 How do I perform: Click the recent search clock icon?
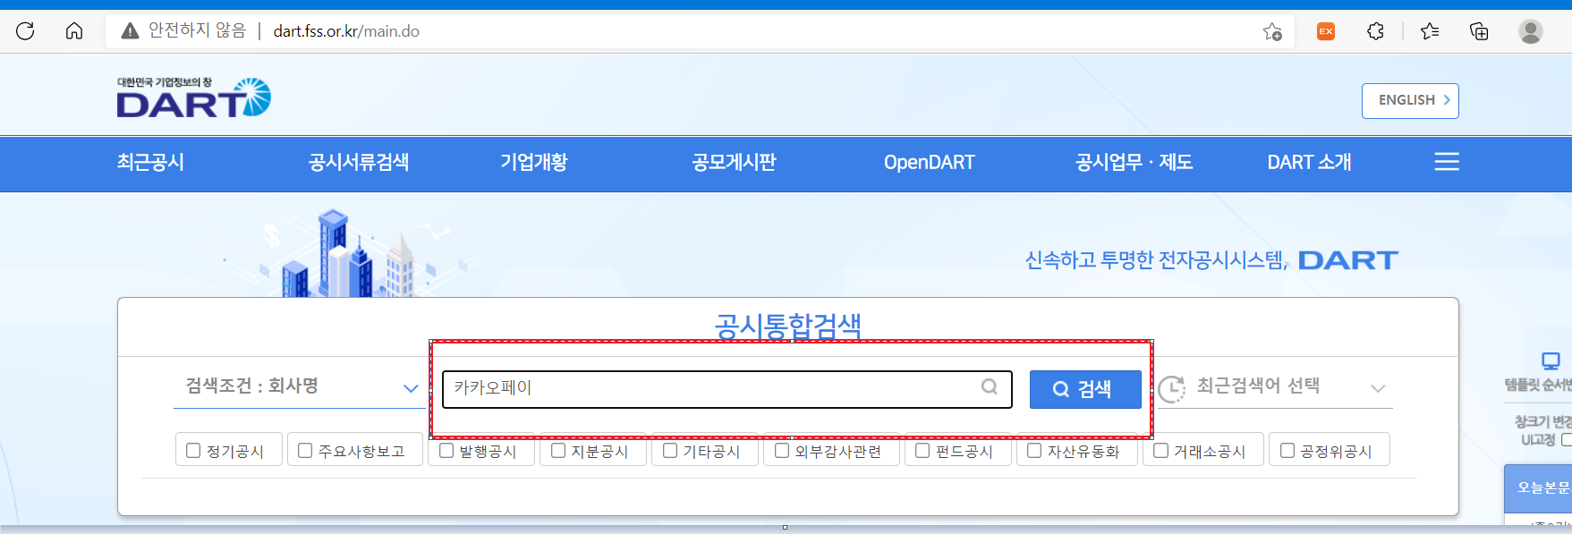[1171, 389]
